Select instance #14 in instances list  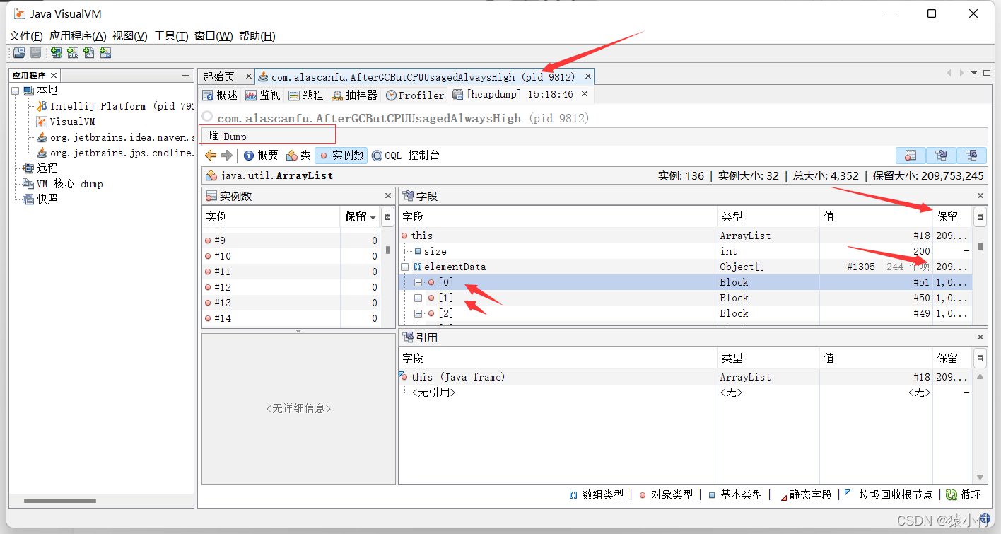(x=291, y=318)
